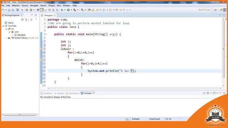
Task: Click the Java perspective icon
Action: (225, 10)
